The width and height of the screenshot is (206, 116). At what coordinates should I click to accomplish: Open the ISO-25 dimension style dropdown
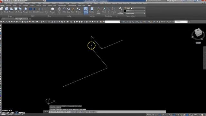point(181,22)
